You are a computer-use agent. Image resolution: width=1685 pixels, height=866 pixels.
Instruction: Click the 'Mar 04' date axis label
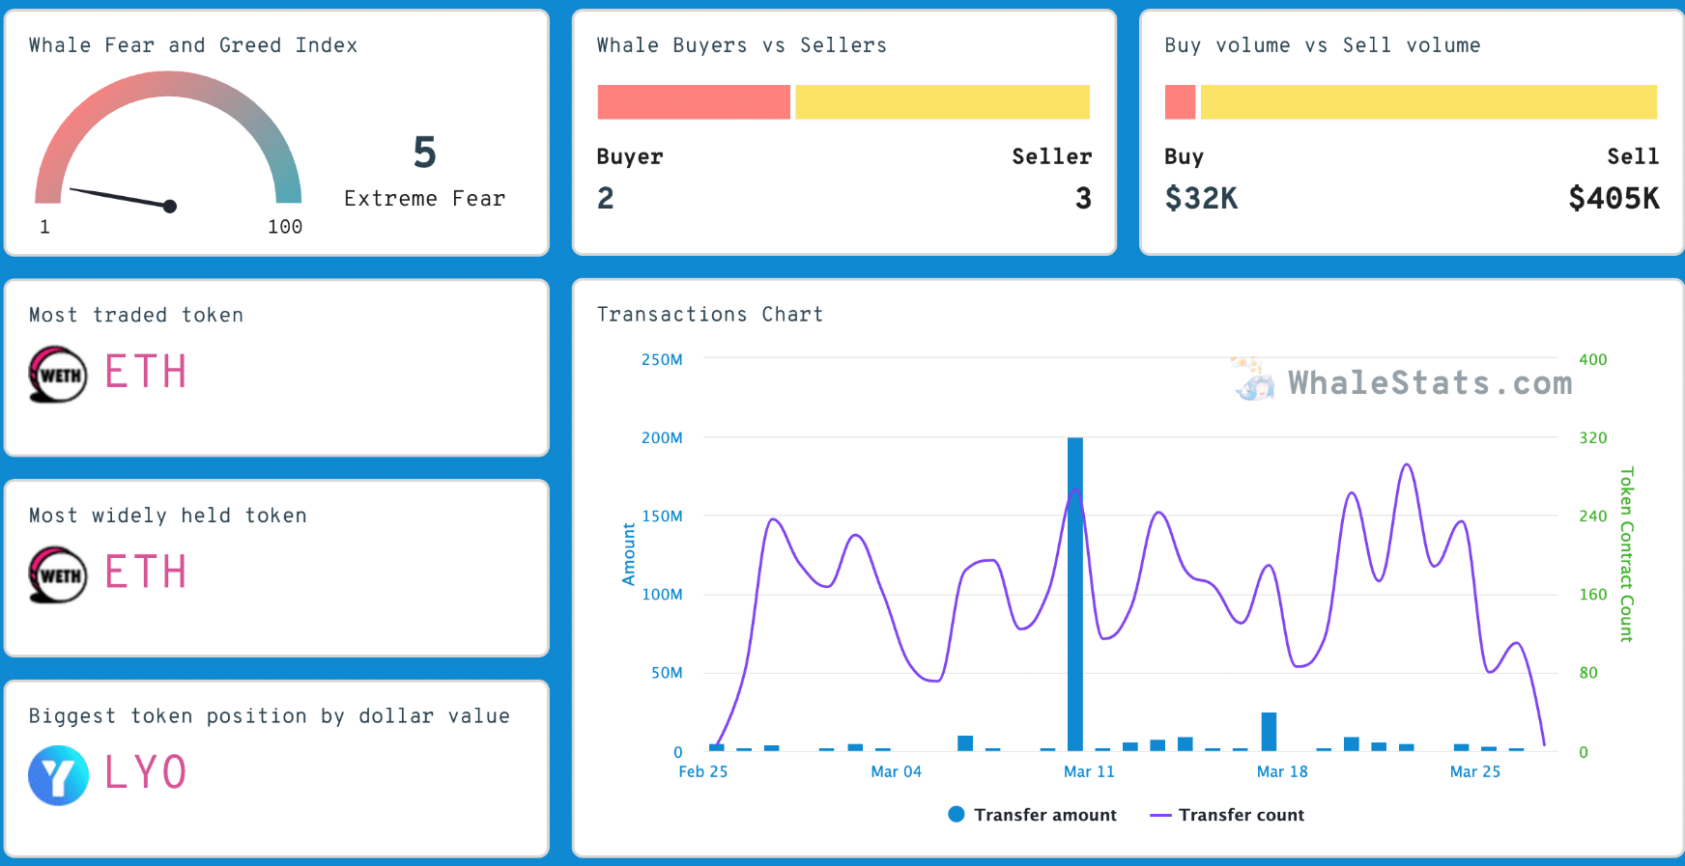tap(897, 771)
